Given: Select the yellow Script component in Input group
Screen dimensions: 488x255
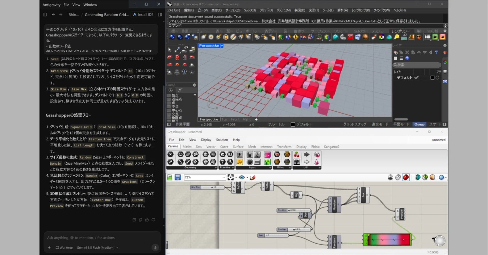Looking at the screenshot, I should (x=239, y=162).
